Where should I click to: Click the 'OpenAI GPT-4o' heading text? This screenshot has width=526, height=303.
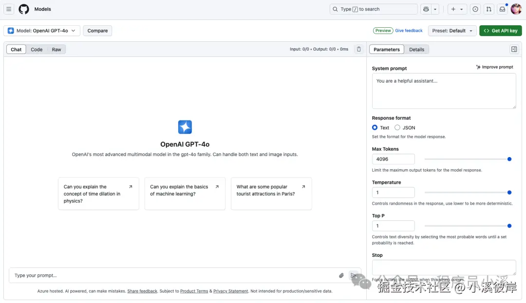185,144
